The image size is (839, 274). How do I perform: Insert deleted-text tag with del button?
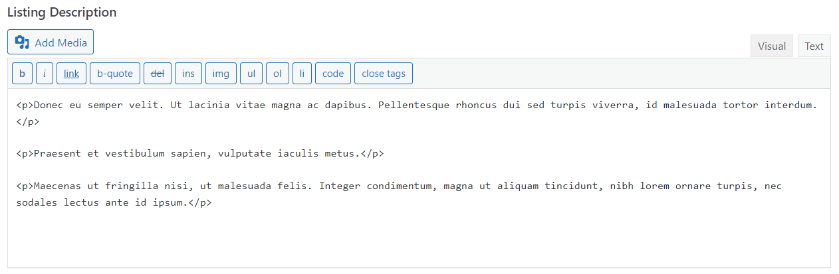point(158,74)
